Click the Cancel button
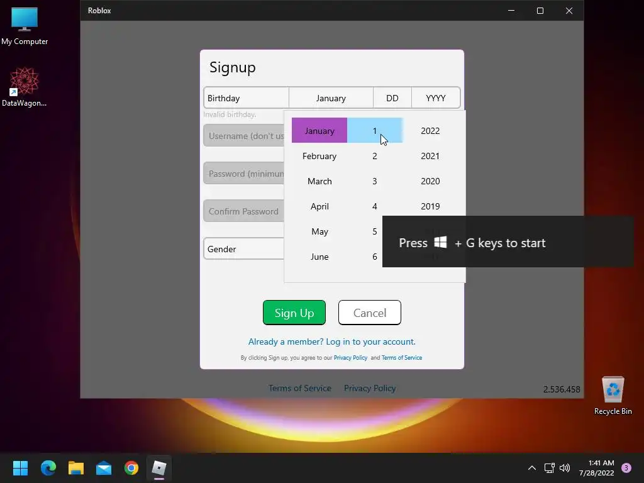This screenshot has width=644, height=483. tap(370, 313)
